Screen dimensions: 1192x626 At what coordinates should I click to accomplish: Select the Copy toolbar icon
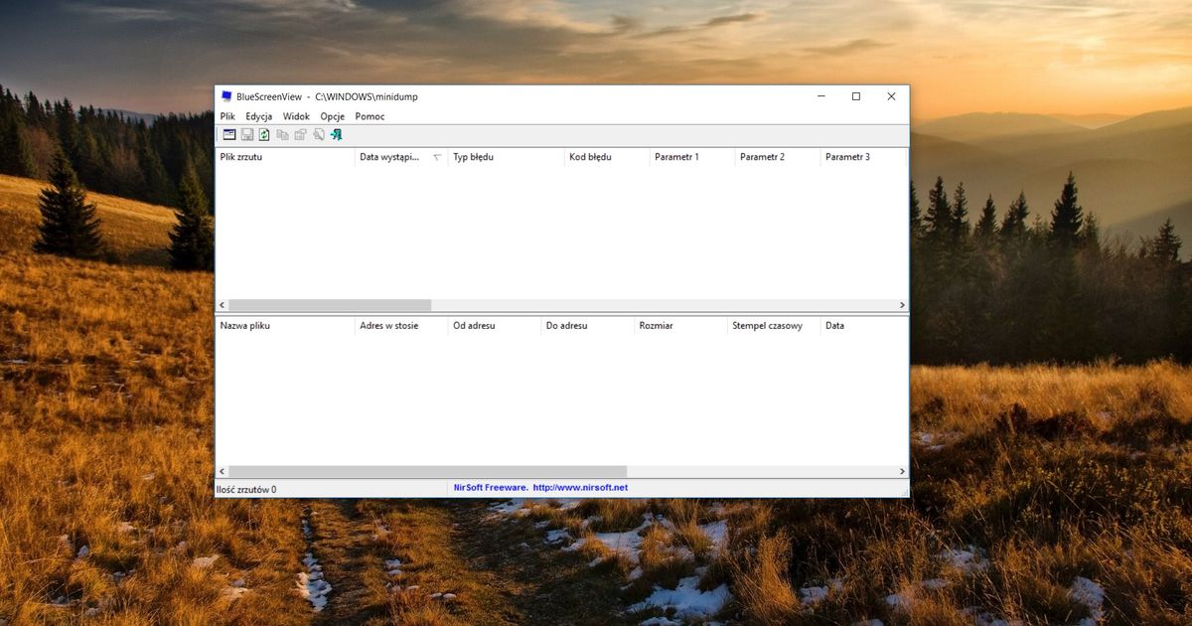pos(282,134)
